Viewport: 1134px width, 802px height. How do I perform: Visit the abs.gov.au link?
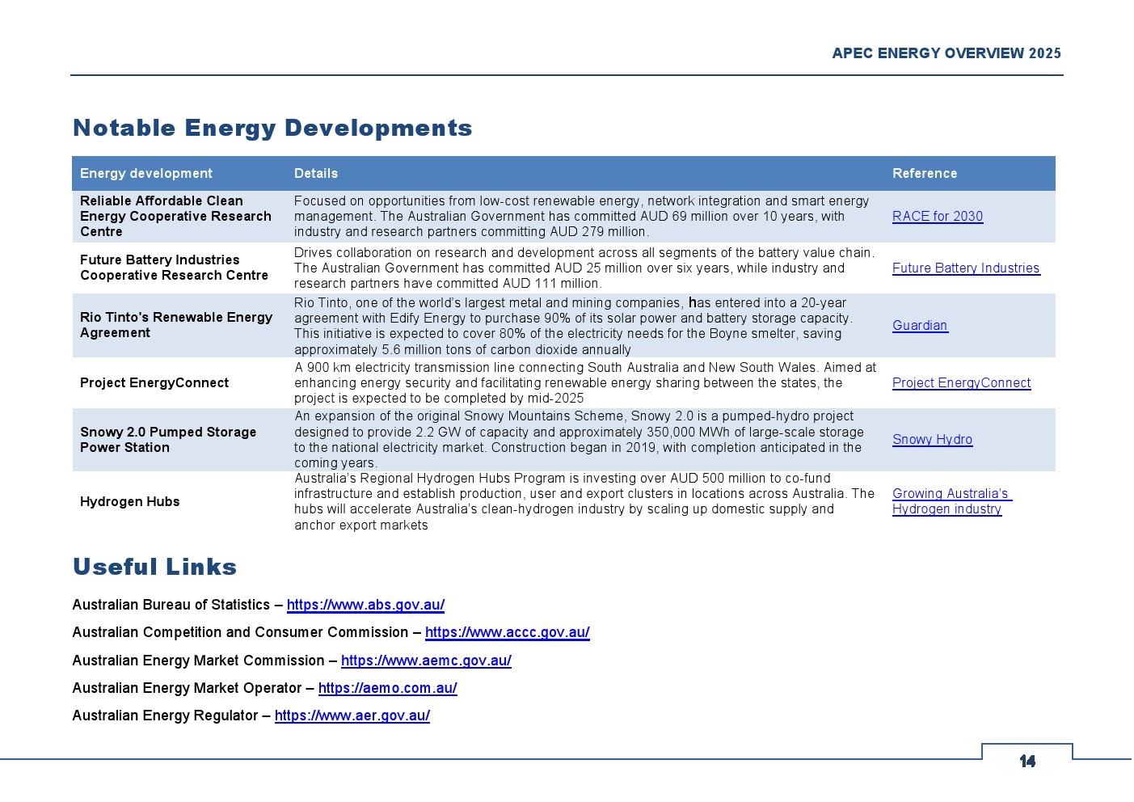pyautogui.click(x=365, y=605)
